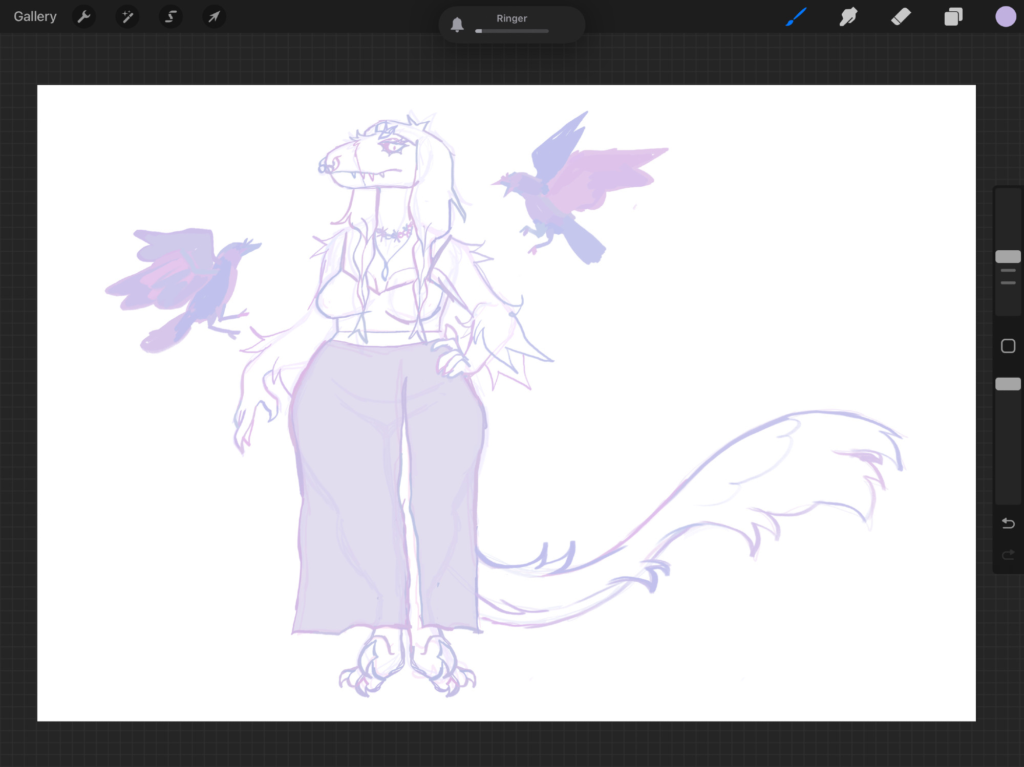Click the flying crow drawing on the left
Image resolution: width=1024 pixels, height=767 pixels.
coord(183,290)
